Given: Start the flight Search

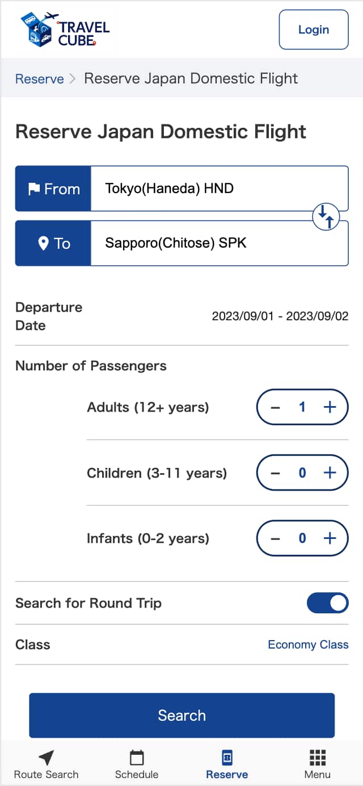Looking at the screenshot, I should click(x=181, y=715).
